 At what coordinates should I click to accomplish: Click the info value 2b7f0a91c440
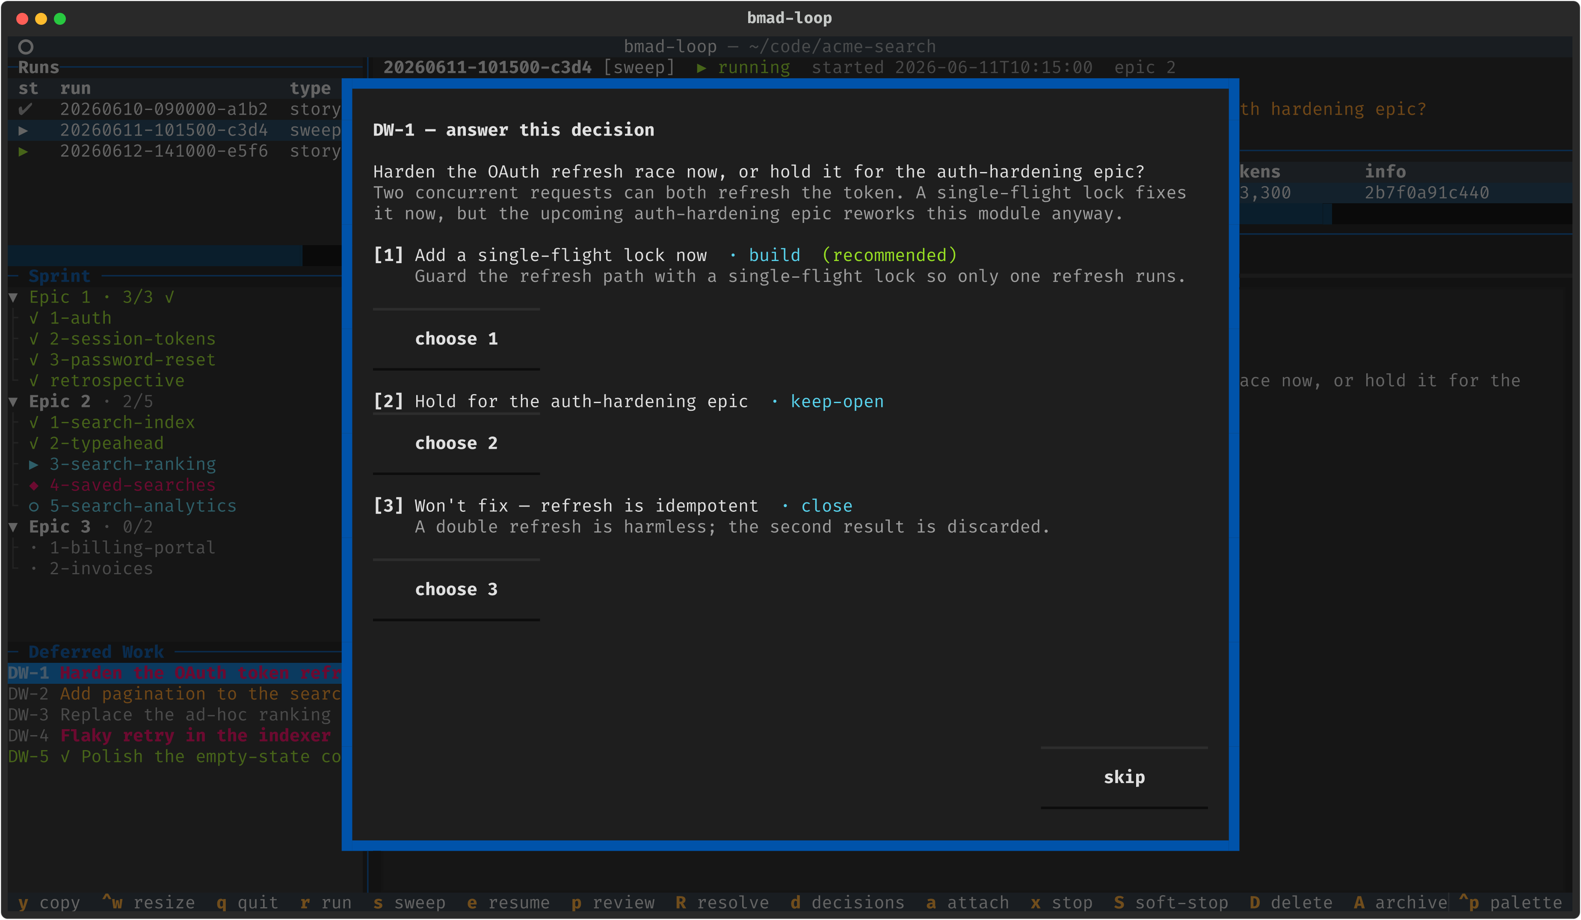(x=1427, y=193)
